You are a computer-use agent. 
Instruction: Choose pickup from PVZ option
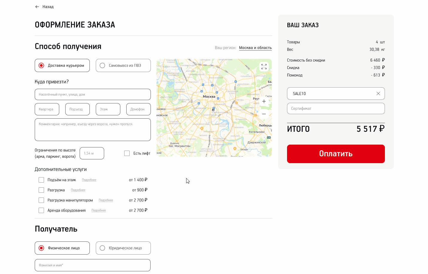click(x=102, y=65)
